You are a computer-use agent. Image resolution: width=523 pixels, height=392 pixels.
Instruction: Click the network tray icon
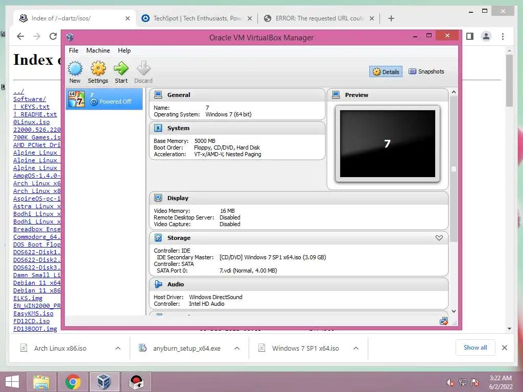coord(463,382)
